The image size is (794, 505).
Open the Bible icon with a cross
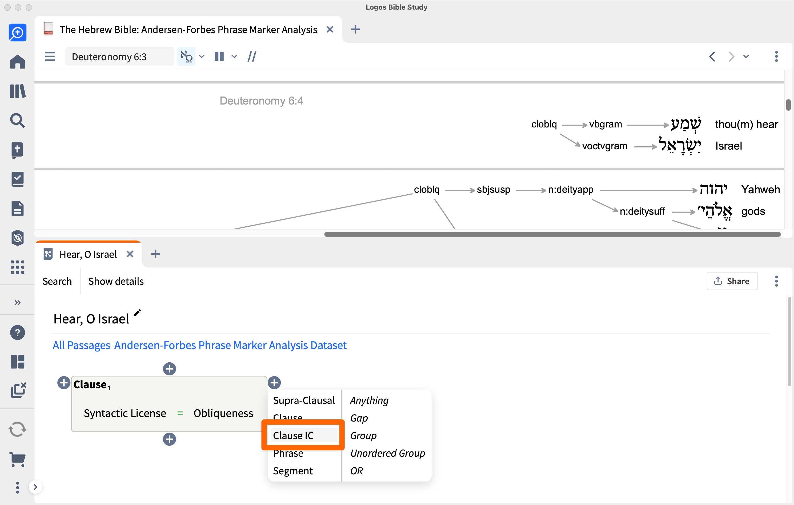coord(18,150)
